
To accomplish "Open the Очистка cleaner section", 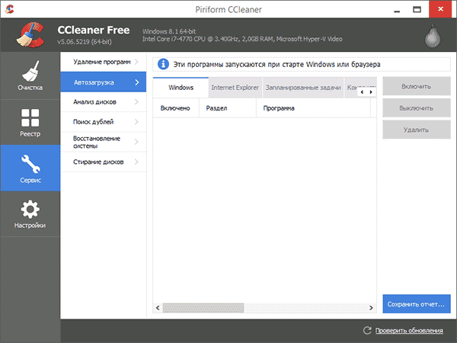I will 30,75.
